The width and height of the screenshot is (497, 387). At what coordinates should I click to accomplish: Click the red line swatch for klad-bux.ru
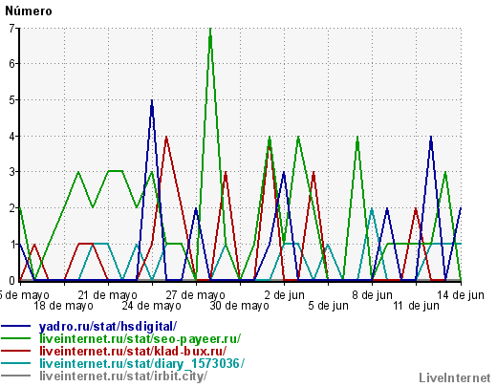[16, 351]
